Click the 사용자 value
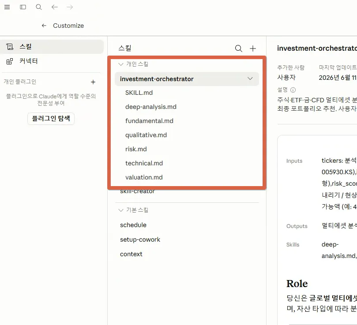Viewport: 357px width, 325px height. pos(286,77)
